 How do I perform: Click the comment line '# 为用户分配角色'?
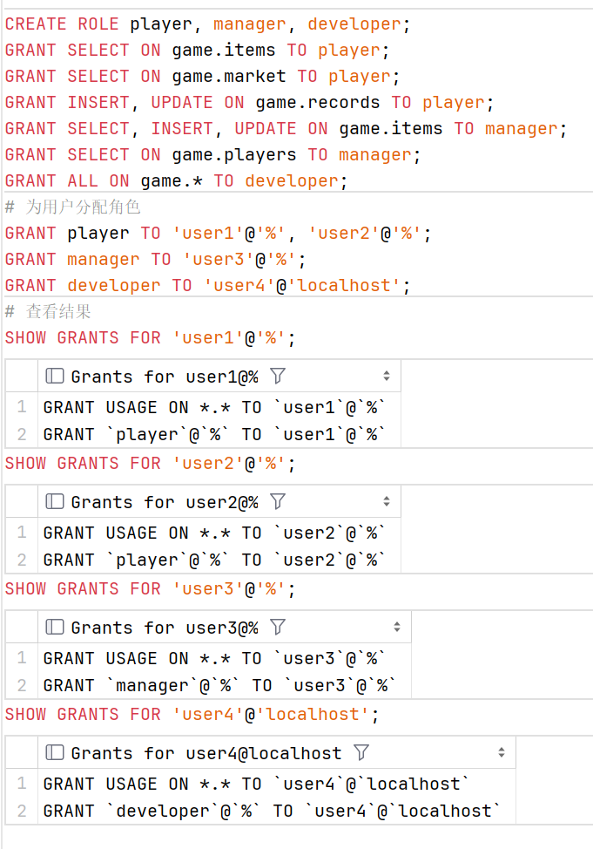pyautogui.click(x=72, y=207)
